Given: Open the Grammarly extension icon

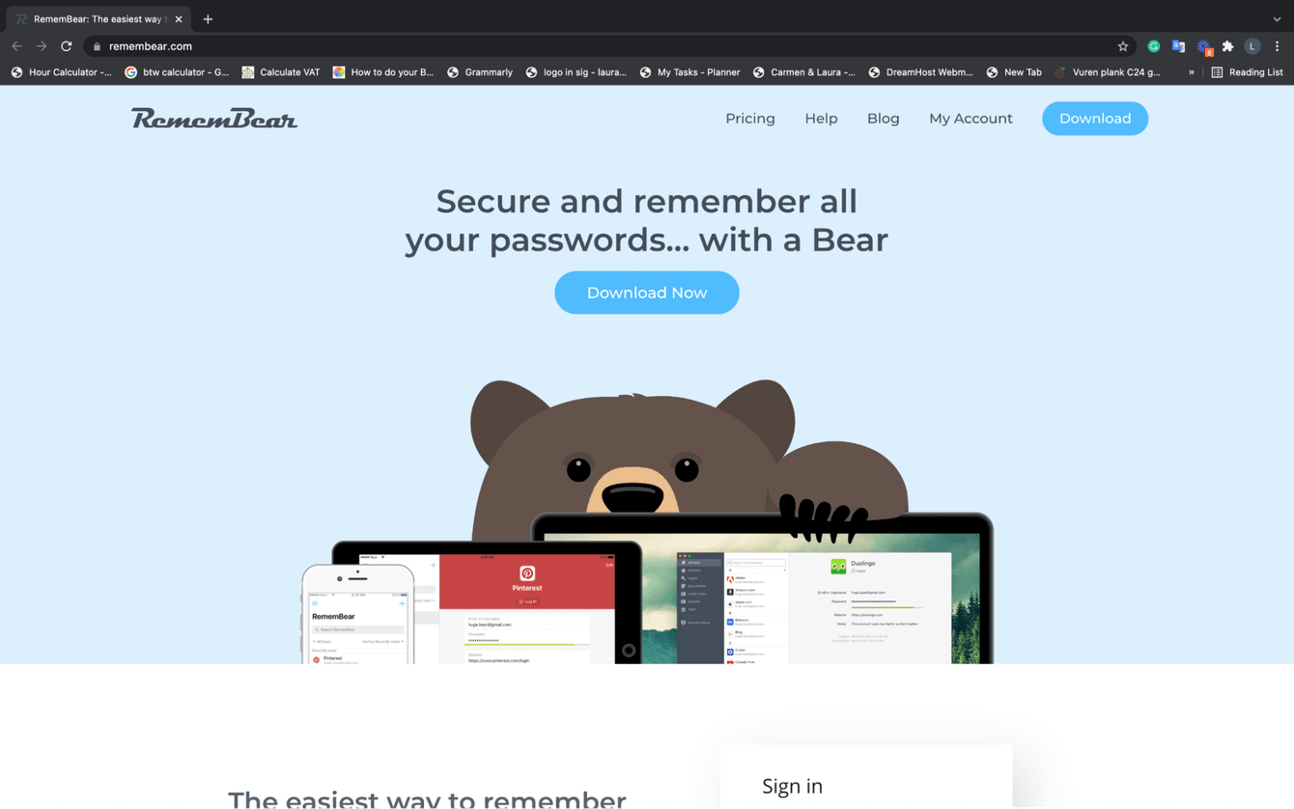Looking at the screenshot, I should pos(1154,46).
